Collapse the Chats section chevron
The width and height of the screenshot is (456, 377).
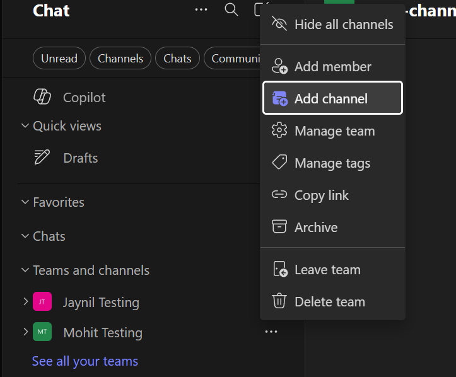(x=25, y=236)
